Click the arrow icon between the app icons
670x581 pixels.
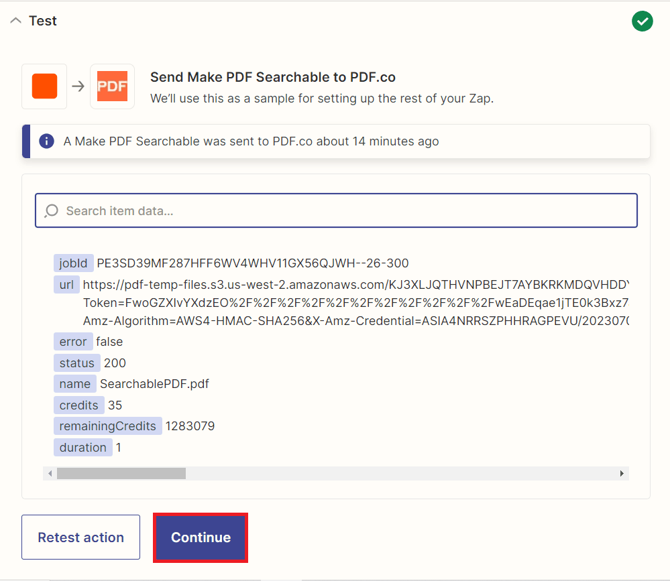point(78,86)
